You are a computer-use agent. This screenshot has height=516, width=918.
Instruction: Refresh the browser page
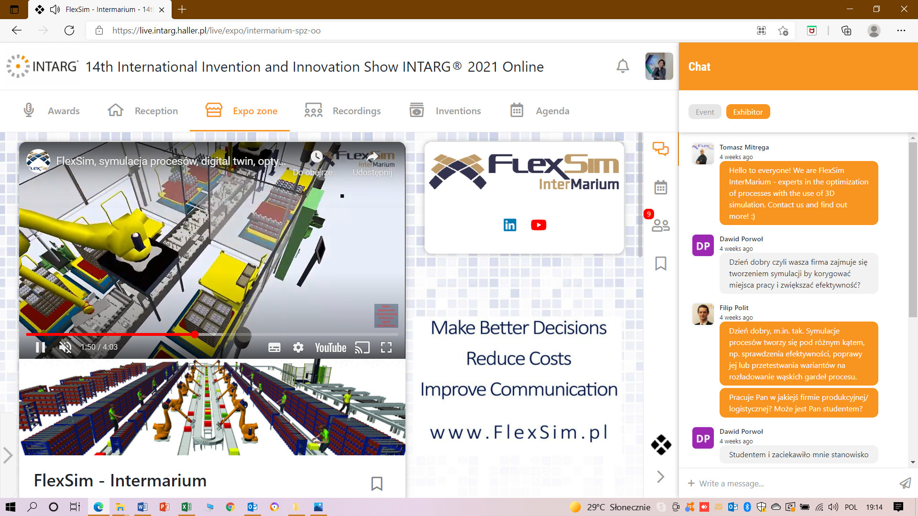(x=69, y=31)
